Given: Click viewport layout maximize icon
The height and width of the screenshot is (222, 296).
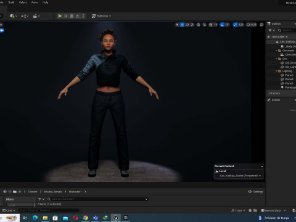Looking at the screenshot, I should [261, 25].
